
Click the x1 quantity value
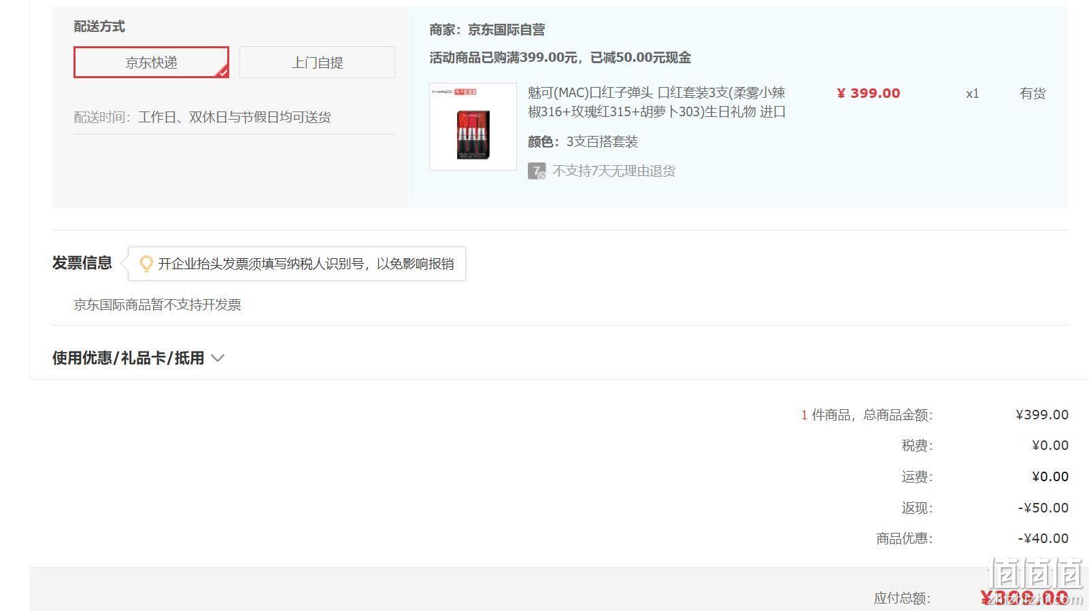pos(973,94)
